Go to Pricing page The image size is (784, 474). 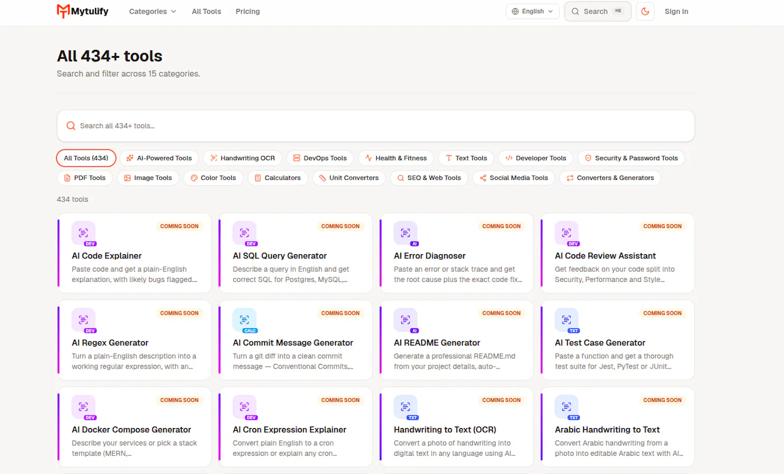click(x=247, y=11)
